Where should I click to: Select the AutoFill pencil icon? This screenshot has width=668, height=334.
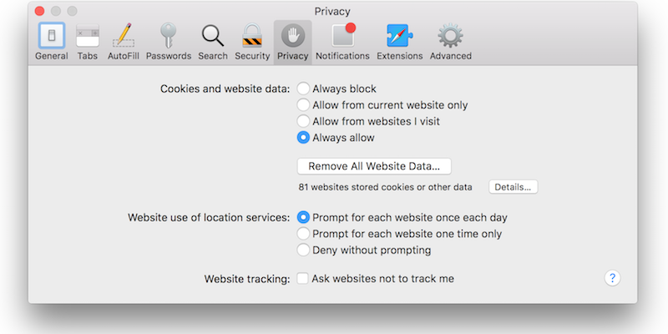(x=123, y=35)
